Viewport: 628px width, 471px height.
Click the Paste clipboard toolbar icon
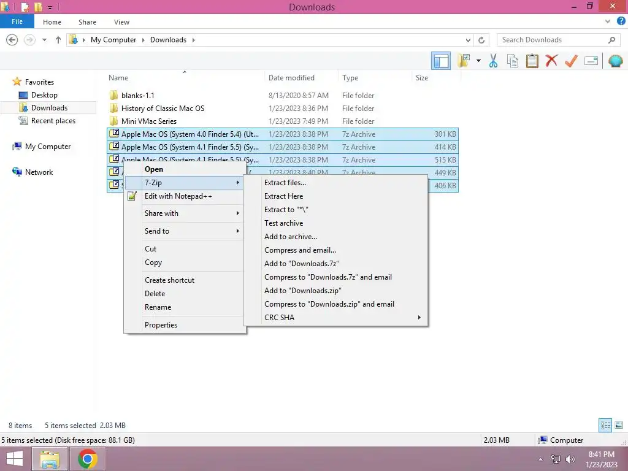(x=532, y=61)
